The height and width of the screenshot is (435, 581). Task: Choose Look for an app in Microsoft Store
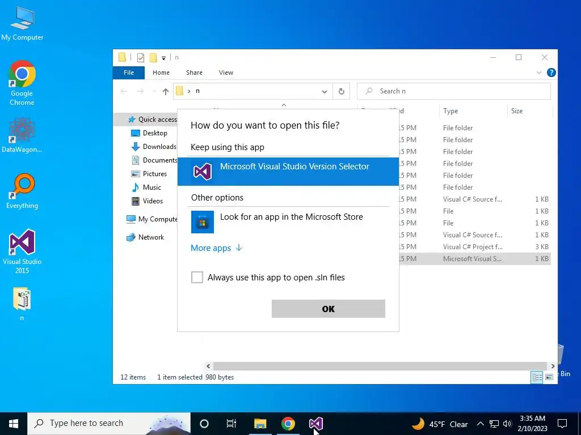(x=288, y=221)
